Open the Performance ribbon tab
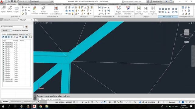 133,4
